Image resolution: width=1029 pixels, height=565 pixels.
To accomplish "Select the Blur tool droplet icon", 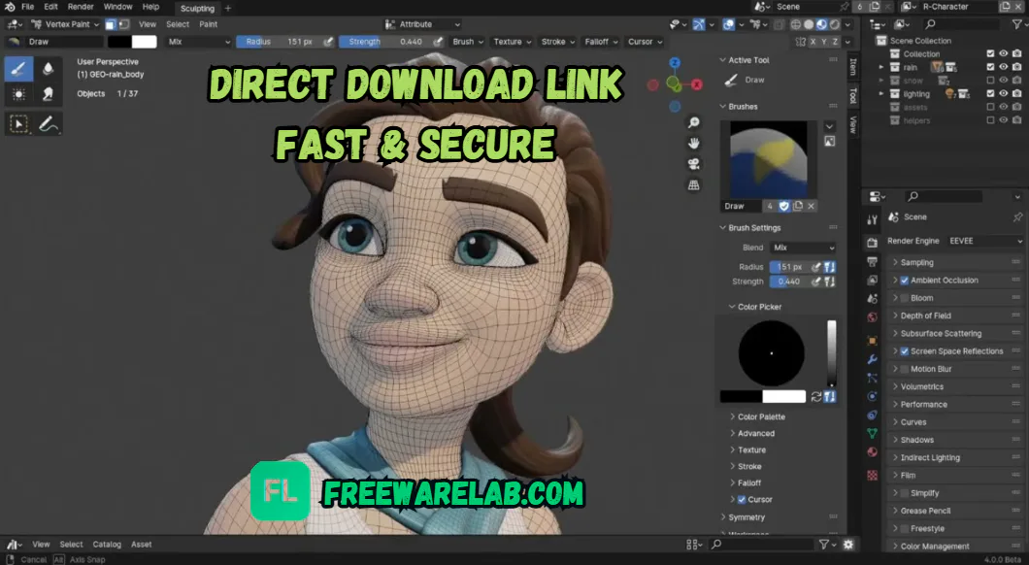I will click(48, 68).
